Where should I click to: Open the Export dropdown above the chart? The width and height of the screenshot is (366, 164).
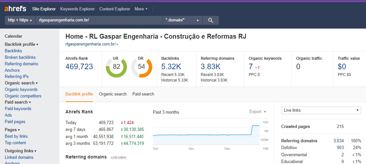pyautogui.click(x=258, y=112)
